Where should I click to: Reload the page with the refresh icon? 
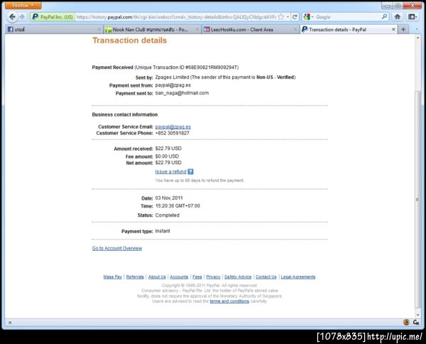[x=295, y=17]
